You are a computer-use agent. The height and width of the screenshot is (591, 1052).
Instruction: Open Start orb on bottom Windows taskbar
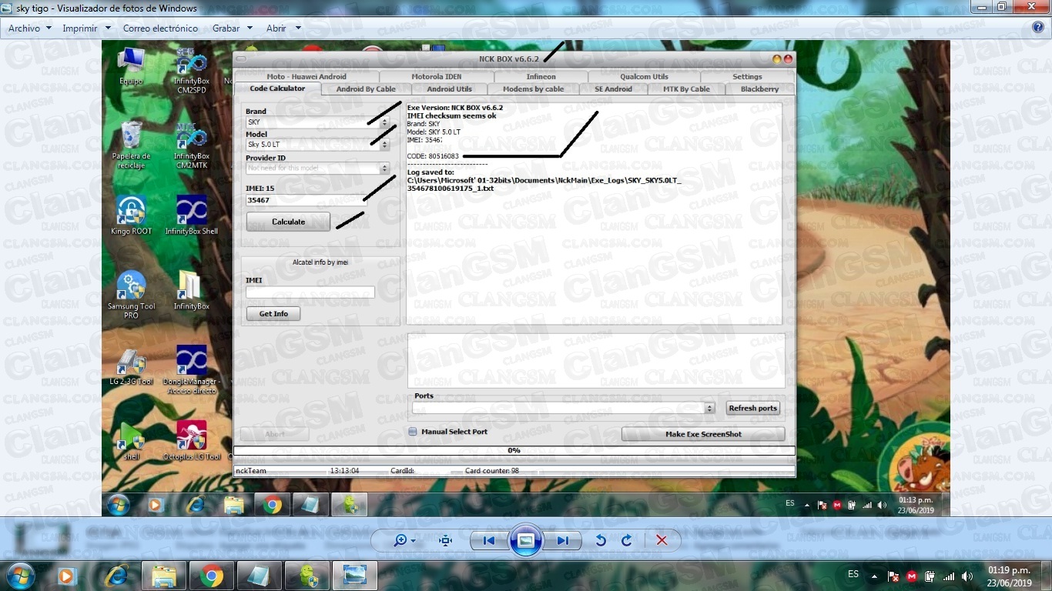[x=19, y=576]
